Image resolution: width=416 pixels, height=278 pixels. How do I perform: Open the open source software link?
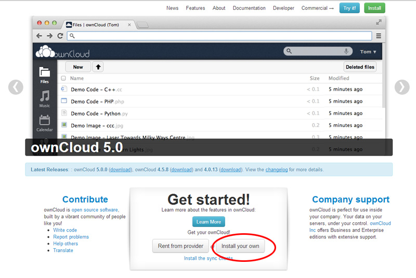[x=95, y=210]
